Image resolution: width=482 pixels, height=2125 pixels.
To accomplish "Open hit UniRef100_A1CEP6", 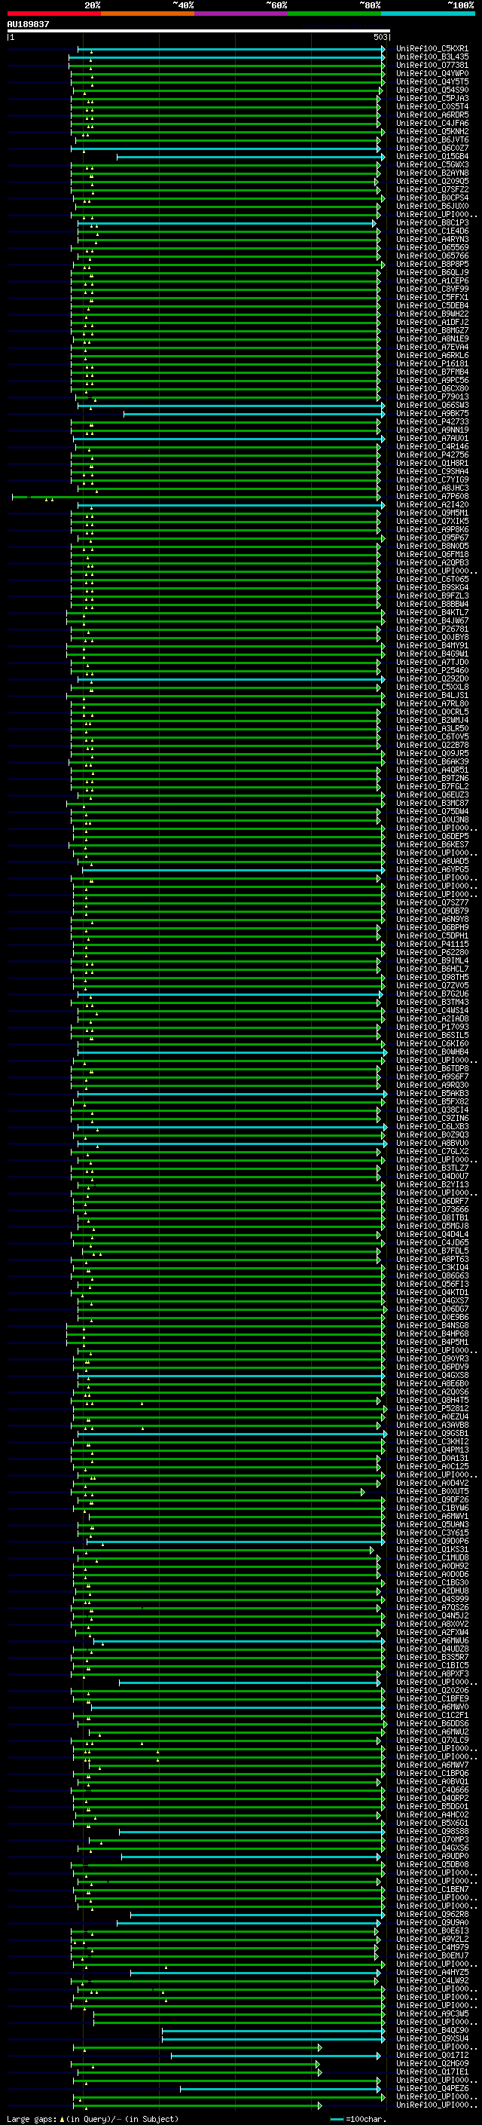I will coord(432,281).
